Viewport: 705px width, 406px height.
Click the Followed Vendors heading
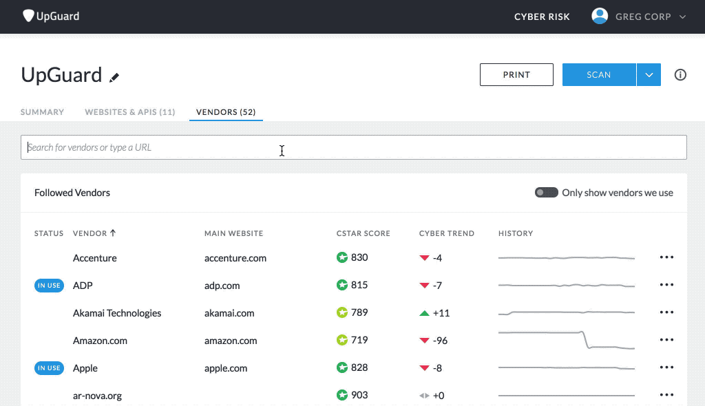(x=72, y=193)
